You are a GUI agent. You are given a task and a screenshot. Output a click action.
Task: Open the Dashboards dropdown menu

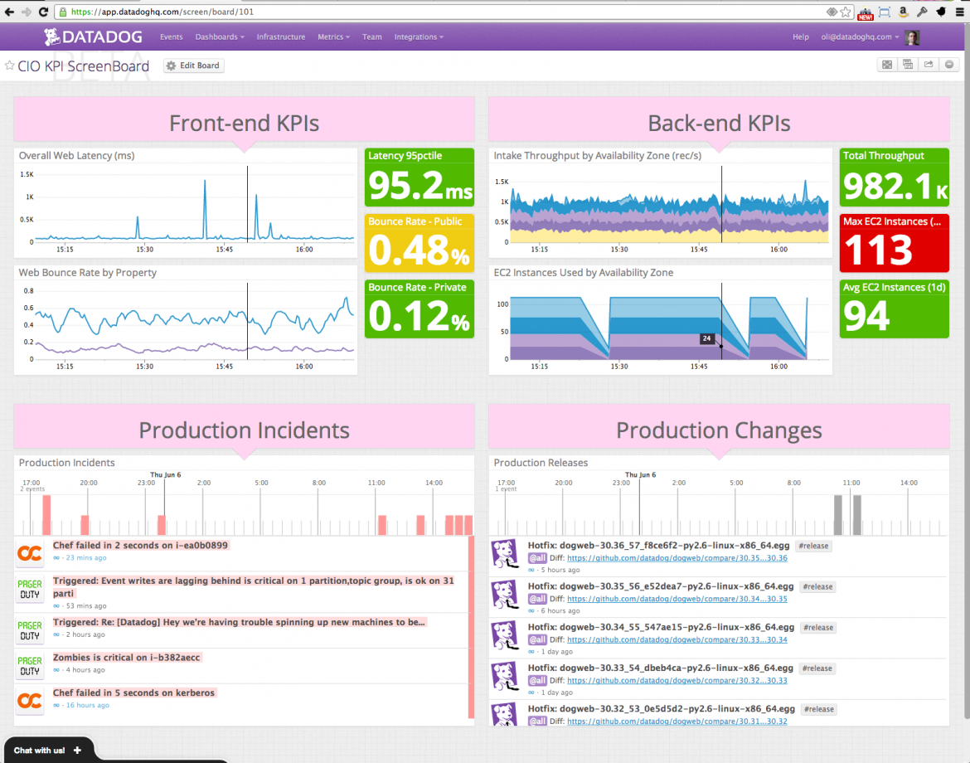219,36
